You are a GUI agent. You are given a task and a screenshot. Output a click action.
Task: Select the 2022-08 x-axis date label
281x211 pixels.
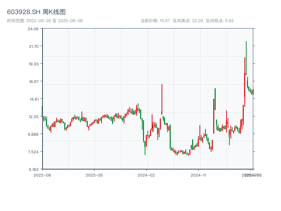[42, 175]
